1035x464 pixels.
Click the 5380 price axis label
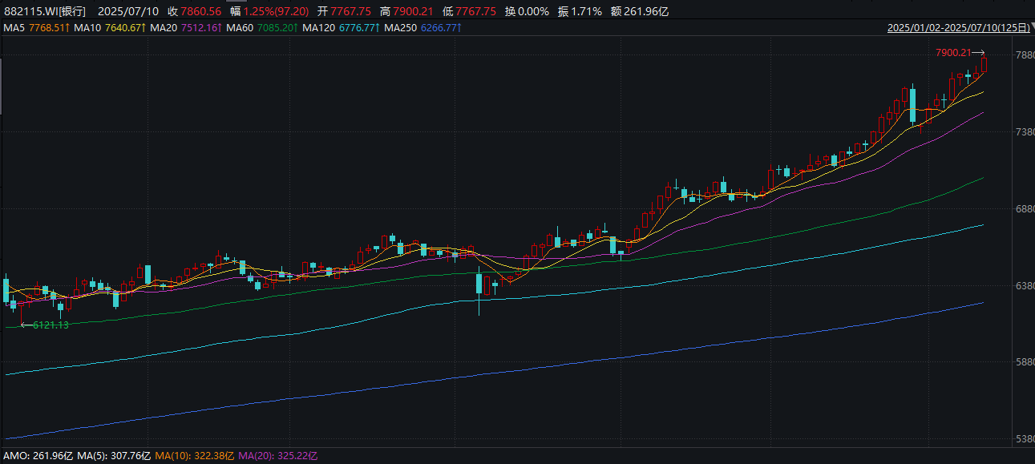pyautogui.click(x=1023, y=439)
